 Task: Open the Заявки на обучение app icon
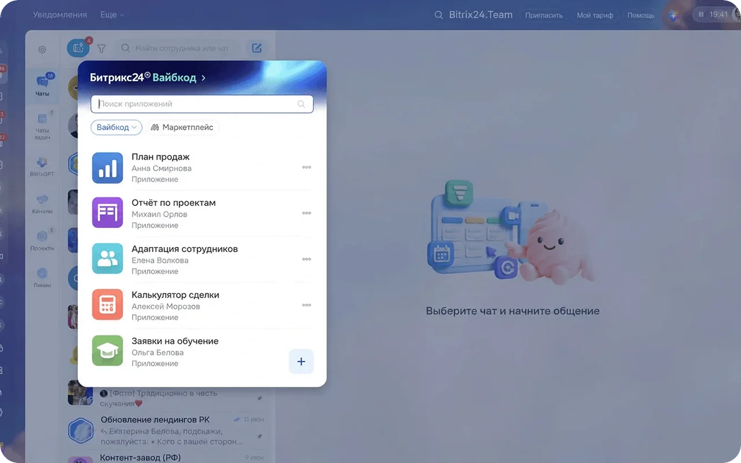click(x=108, y=352)
